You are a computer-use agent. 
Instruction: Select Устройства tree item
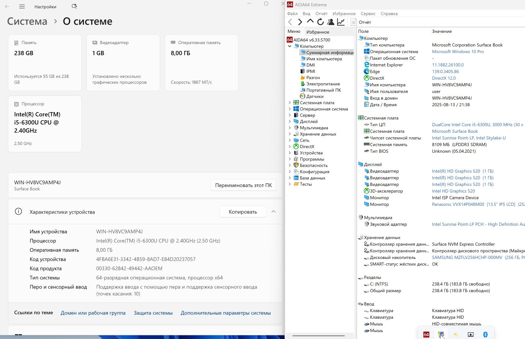[308, 153]
